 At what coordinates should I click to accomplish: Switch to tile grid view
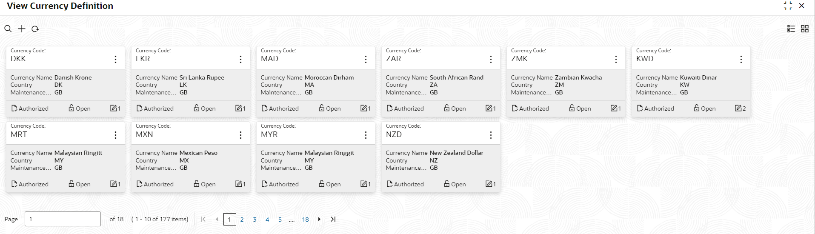click(805, 29)
